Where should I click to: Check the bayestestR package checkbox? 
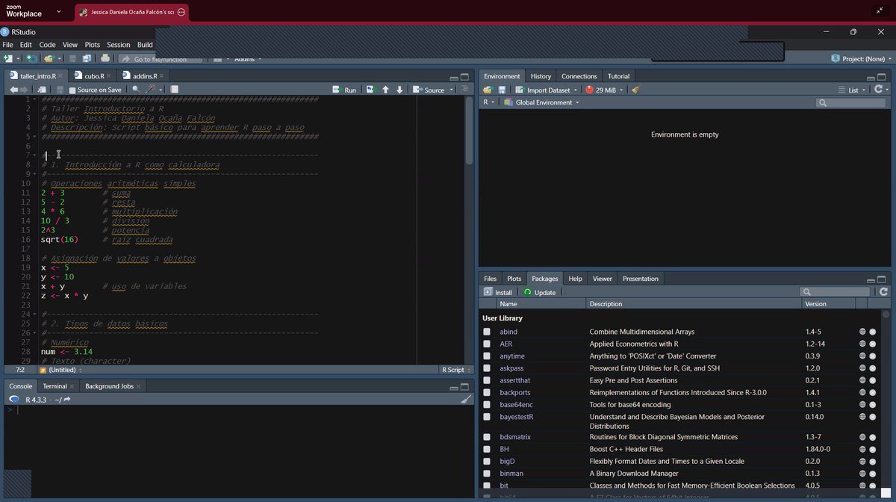point(487,417)
